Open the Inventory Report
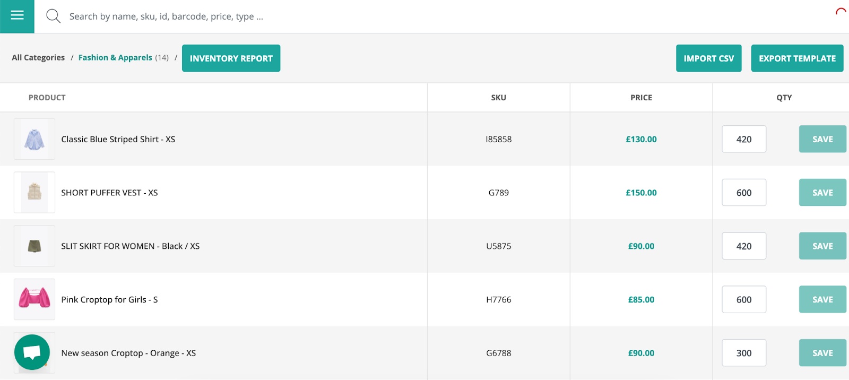Viewport: 849px width, 380px height. click(x=231, y=58)
